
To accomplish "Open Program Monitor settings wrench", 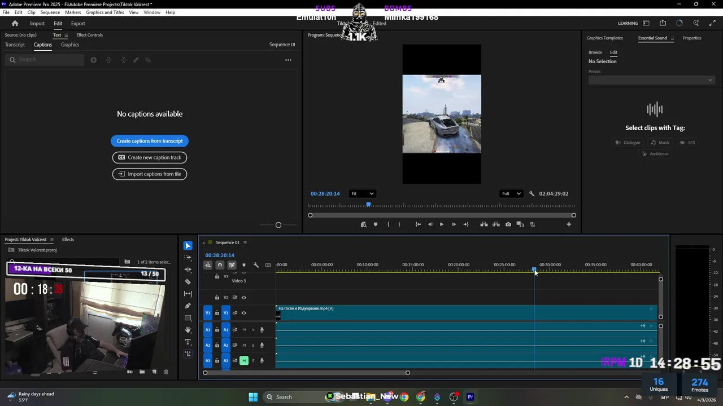I will click(x=532, y=193).
